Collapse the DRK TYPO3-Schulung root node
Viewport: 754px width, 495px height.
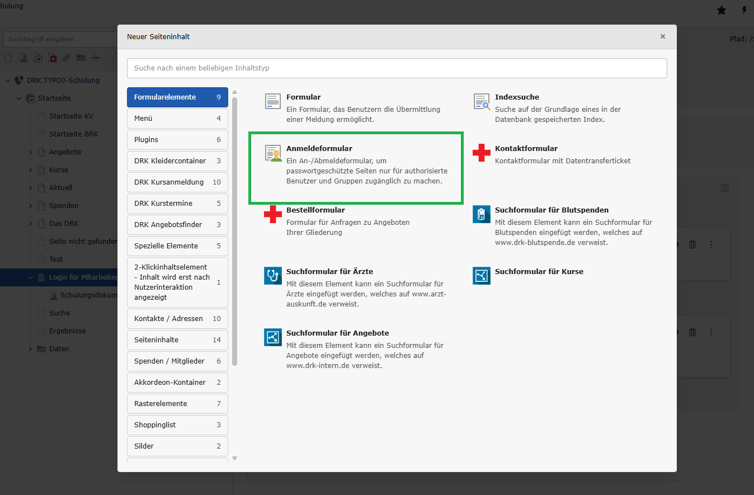coord(8,81)
